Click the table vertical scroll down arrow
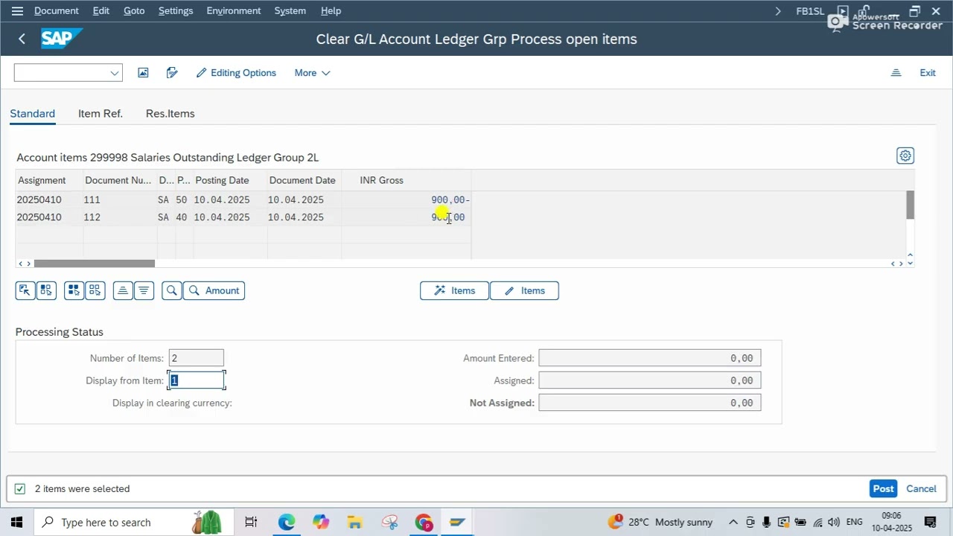This screenshot has height=536, width=953. pyautogui.click(x=910, y=264)
